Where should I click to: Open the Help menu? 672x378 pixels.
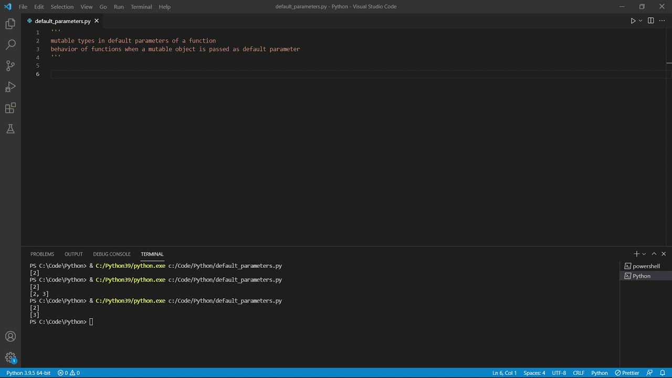tap(165, 7)
